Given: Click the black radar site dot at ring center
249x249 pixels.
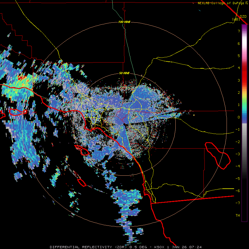Looking at the screenshot, I should coord(124,125).
